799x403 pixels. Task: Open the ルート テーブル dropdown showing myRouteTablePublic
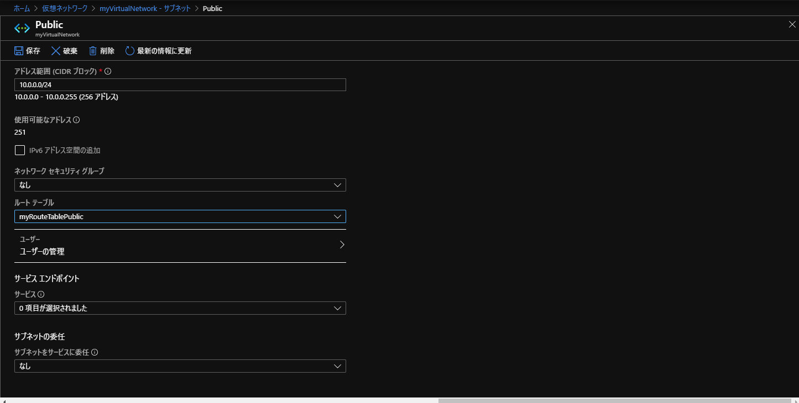point(180,216)
